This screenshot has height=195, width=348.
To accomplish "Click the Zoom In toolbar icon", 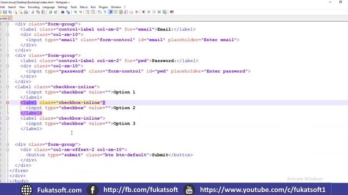I will 75,12.
